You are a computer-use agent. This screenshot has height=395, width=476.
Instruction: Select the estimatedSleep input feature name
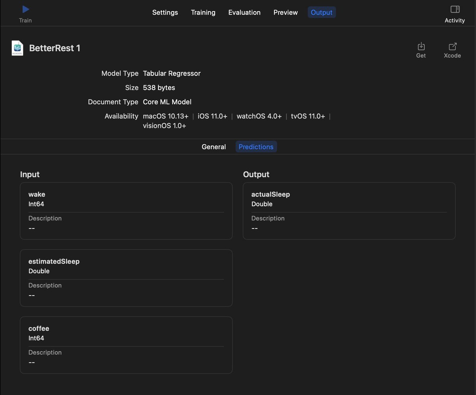click(x=54, y=261)
